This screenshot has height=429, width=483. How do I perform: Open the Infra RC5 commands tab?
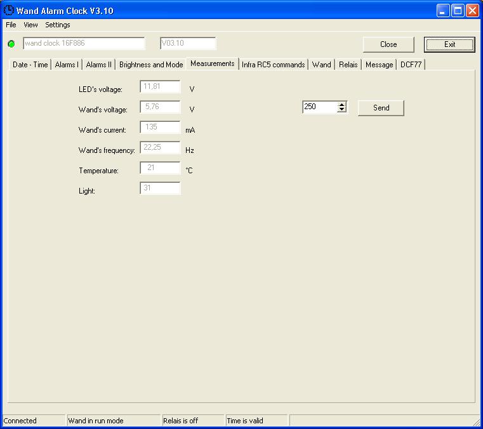pos(273,65)
